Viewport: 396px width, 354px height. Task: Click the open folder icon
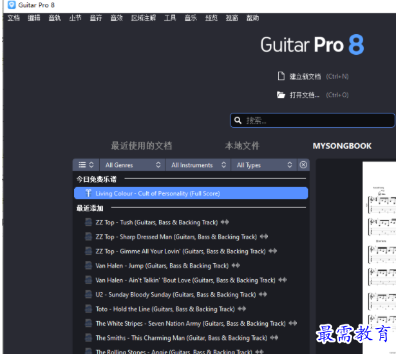[281, 95]
